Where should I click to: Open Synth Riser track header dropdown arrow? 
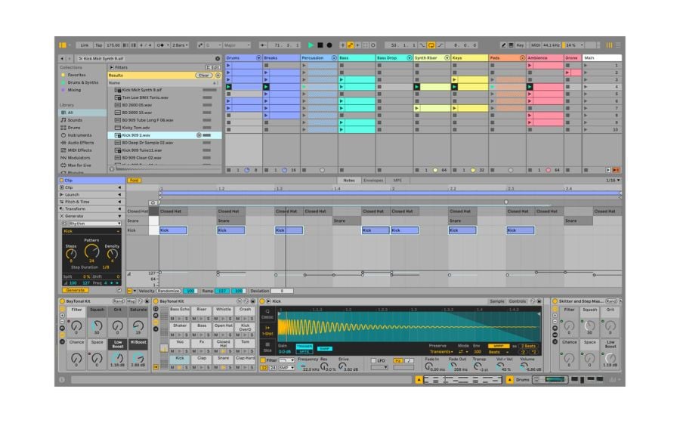447,57
